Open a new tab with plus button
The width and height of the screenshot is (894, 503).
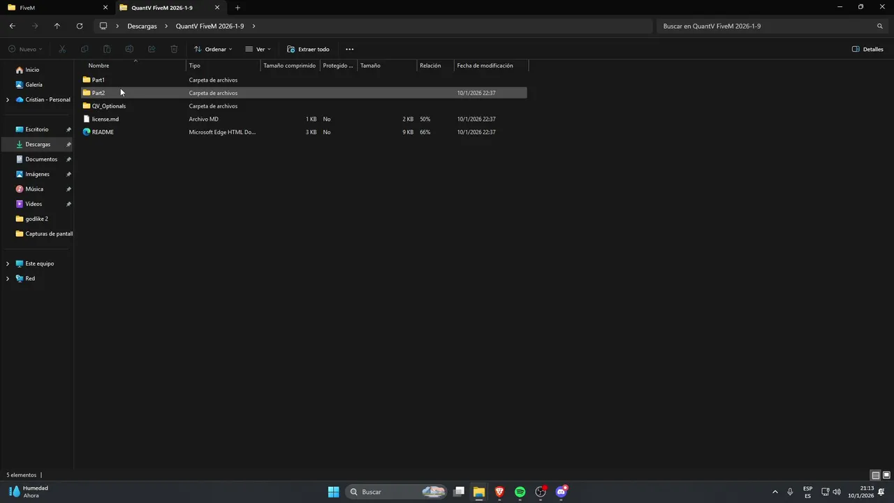click(x=237, y=8)
